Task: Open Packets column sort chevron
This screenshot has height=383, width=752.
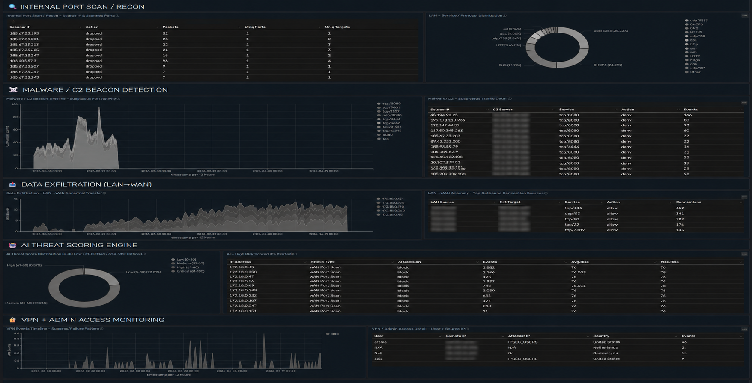Action: click(239, 27)
